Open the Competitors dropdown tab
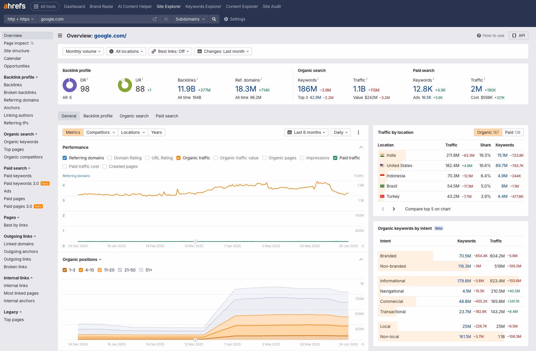The image size is (536, 351). [x=101, y=132]
